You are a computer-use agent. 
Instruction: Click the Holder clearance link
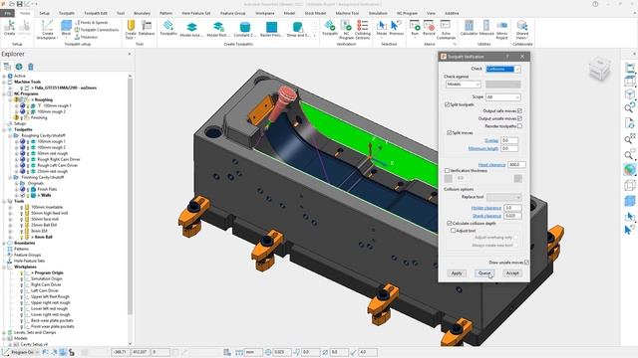coord(486,208)
